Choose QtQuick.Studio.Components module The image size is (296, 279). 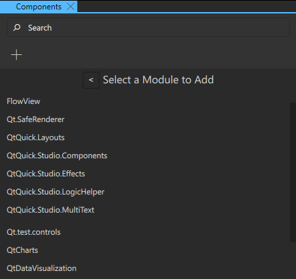[57, 156]
